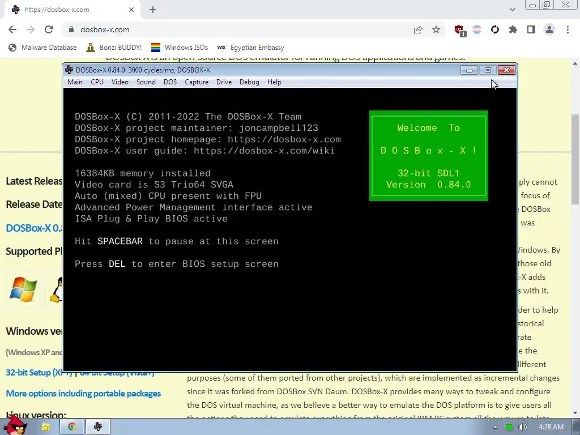Toggle the Chrome side panel
Viewport: 580px width, 435px height.
[x=531, y=29]
